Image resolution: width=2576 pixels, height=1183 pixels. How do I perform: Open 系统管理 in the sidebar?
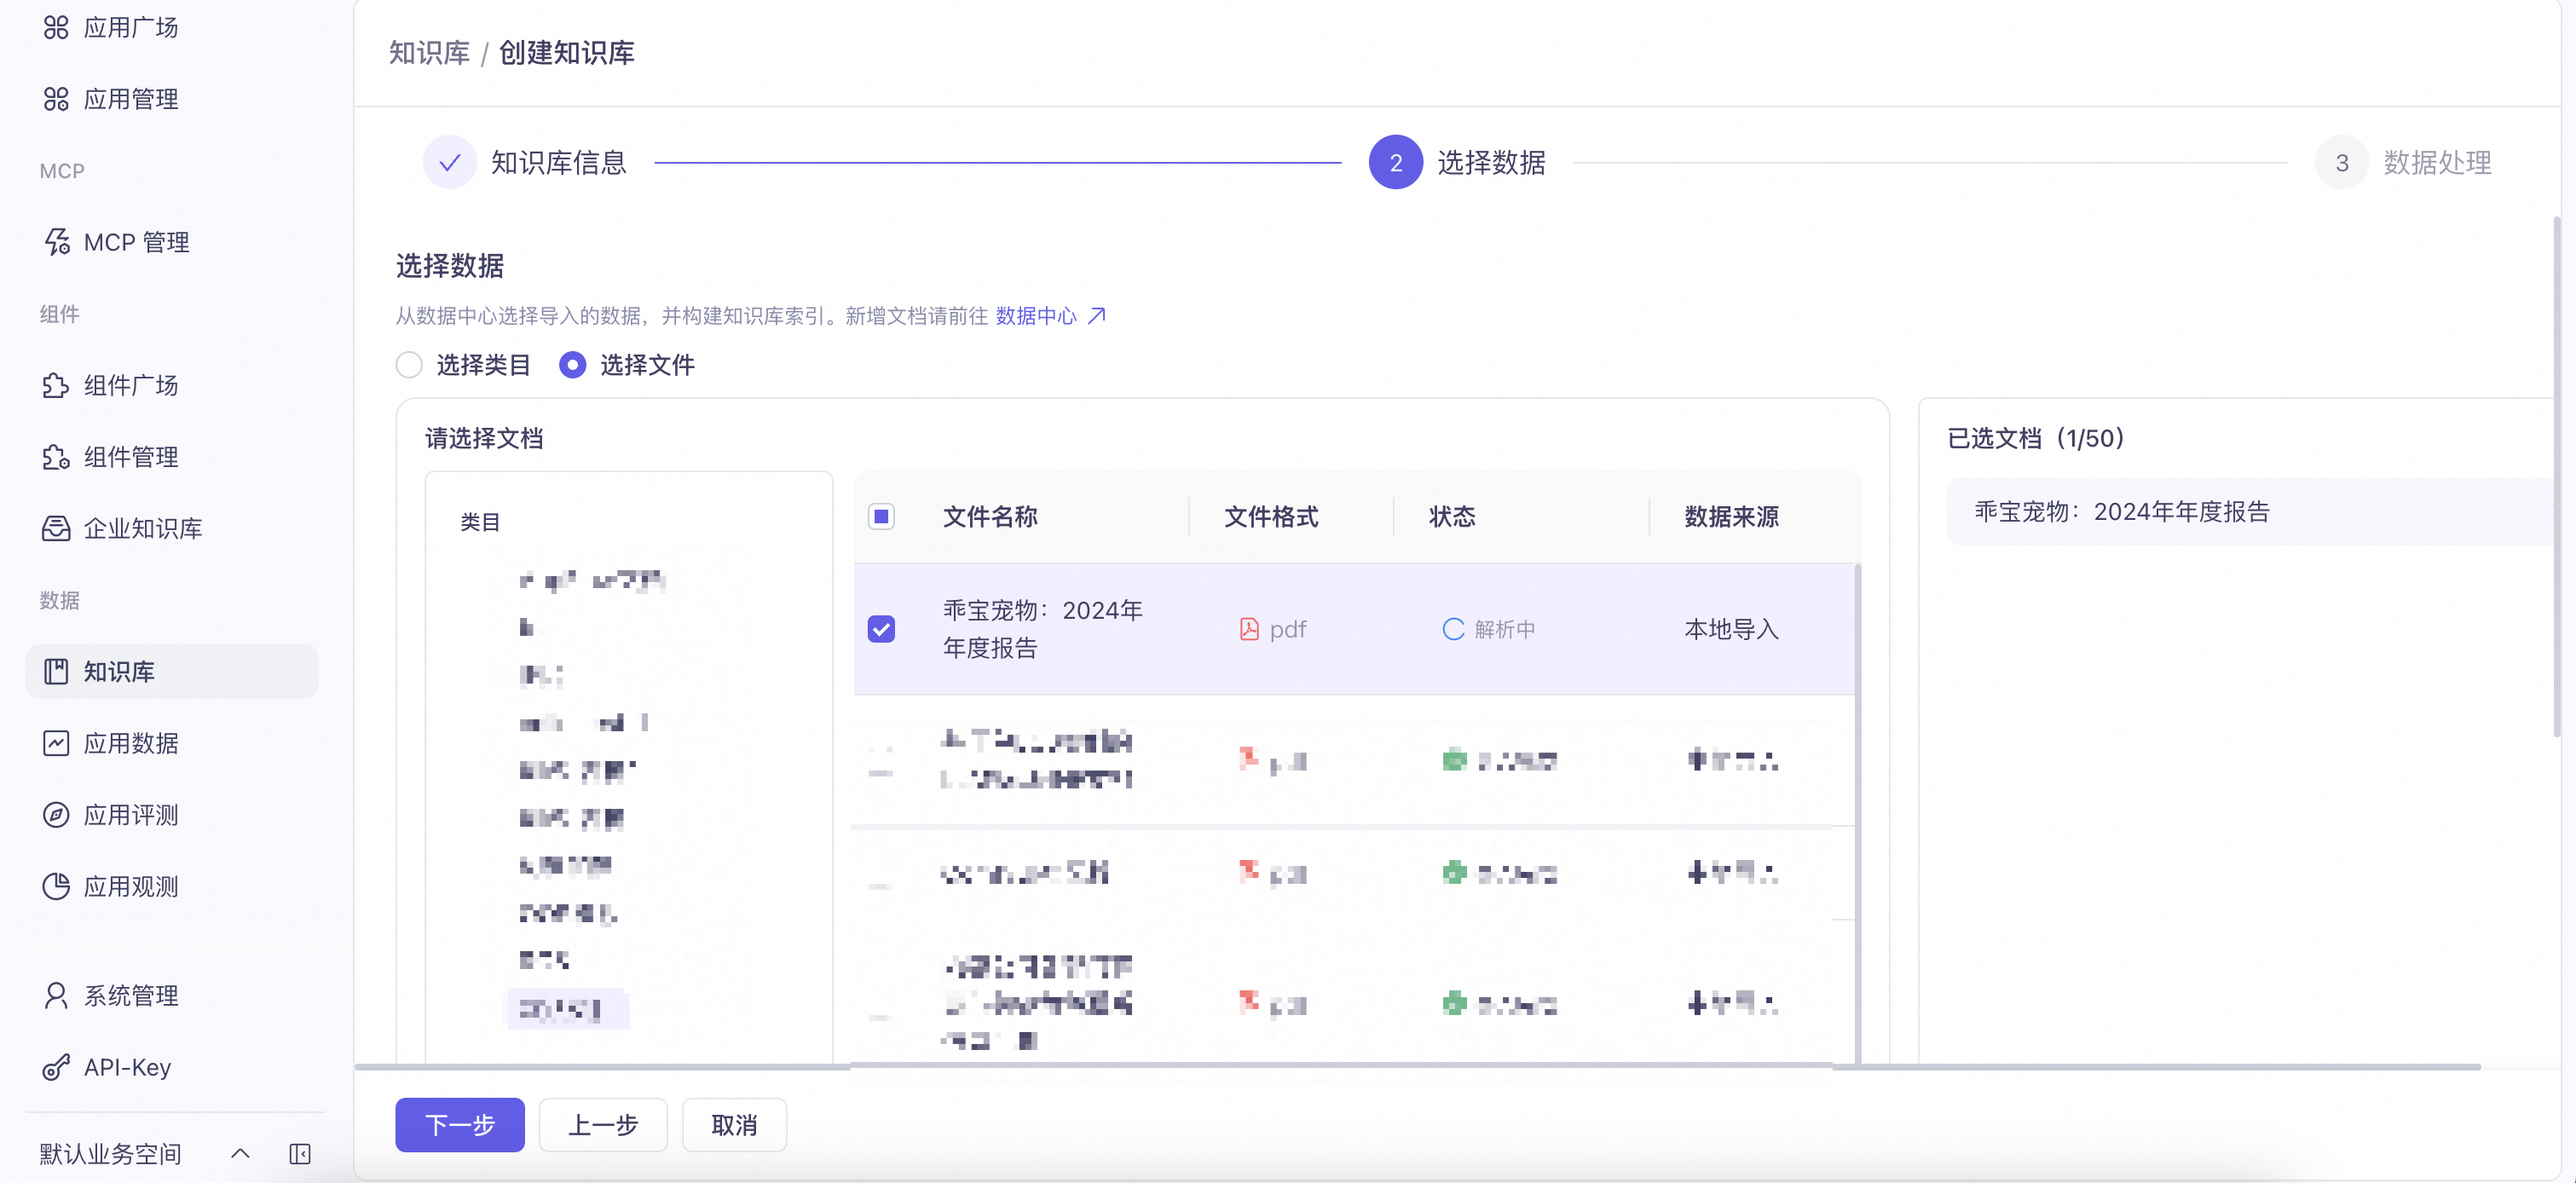(x=130, y=995)
